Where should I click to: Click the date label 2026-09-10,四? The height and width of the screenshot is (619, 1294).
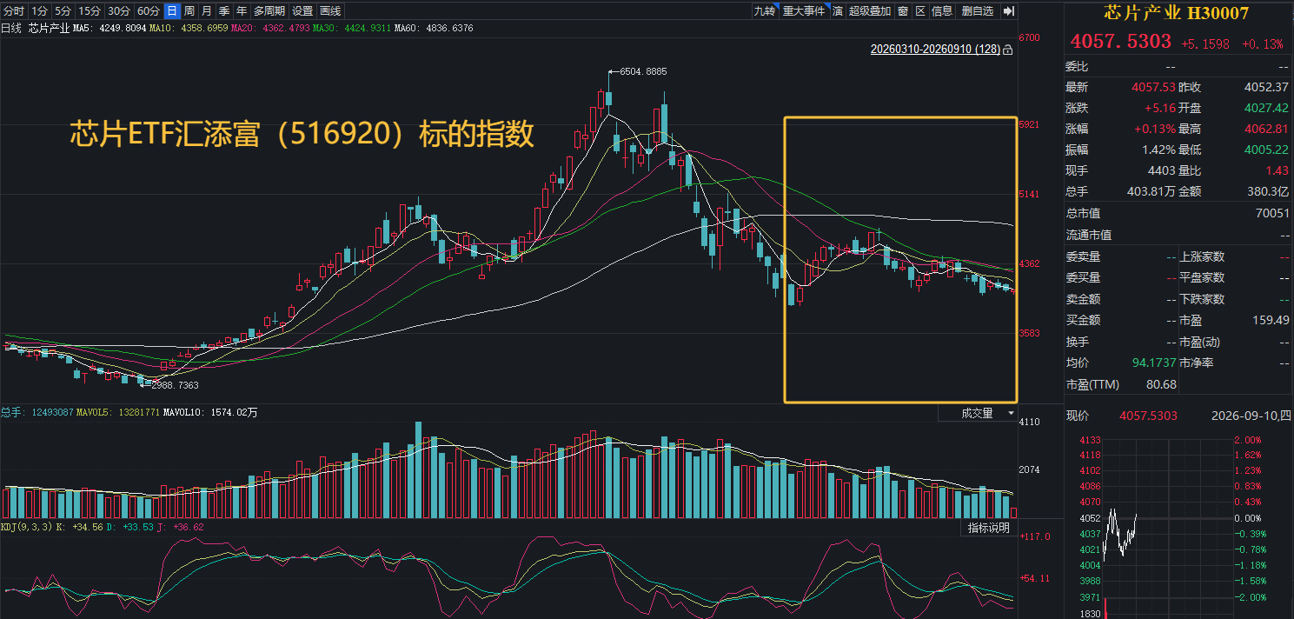pyautogui.click(x=1251, y=416)
